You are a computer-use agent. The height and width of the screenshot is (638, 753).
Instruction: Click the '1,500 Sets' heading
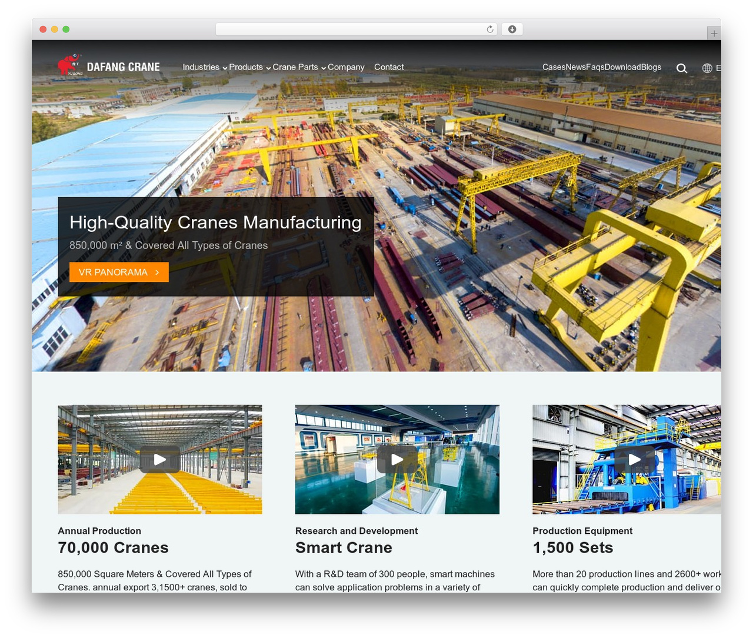click(573, 548)
